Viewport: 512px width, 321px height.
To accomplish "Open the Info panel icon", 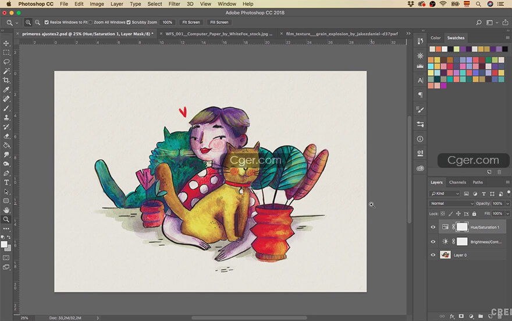I will 420,139.
